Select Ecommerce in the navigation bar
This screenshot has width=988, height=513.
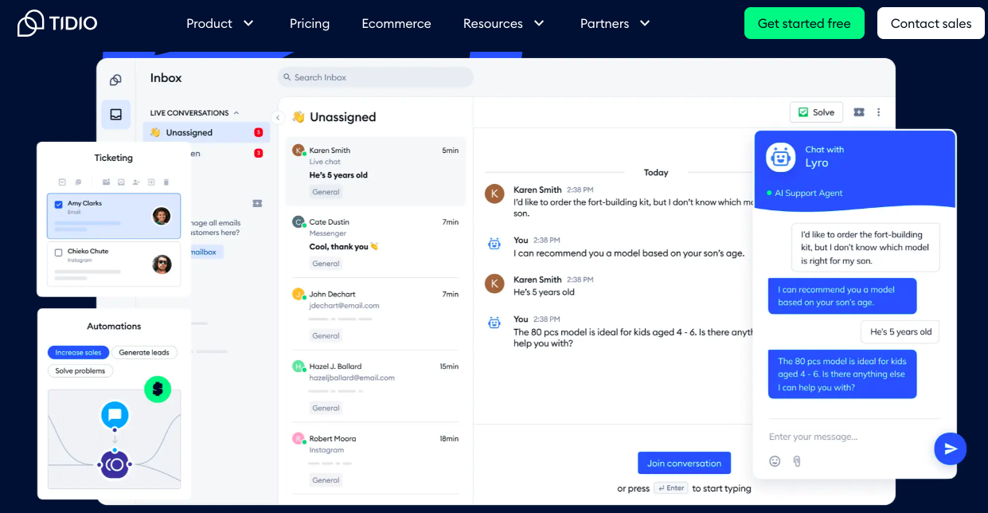point(396,23)
